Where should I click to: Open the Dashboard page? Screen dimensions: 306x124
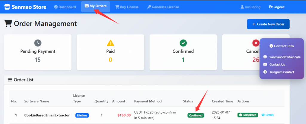point(65,7)
